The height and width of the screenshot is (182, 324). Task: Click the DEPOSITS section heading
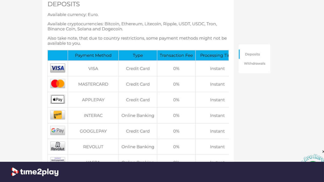pyautogui.click(x=64, y=4)
